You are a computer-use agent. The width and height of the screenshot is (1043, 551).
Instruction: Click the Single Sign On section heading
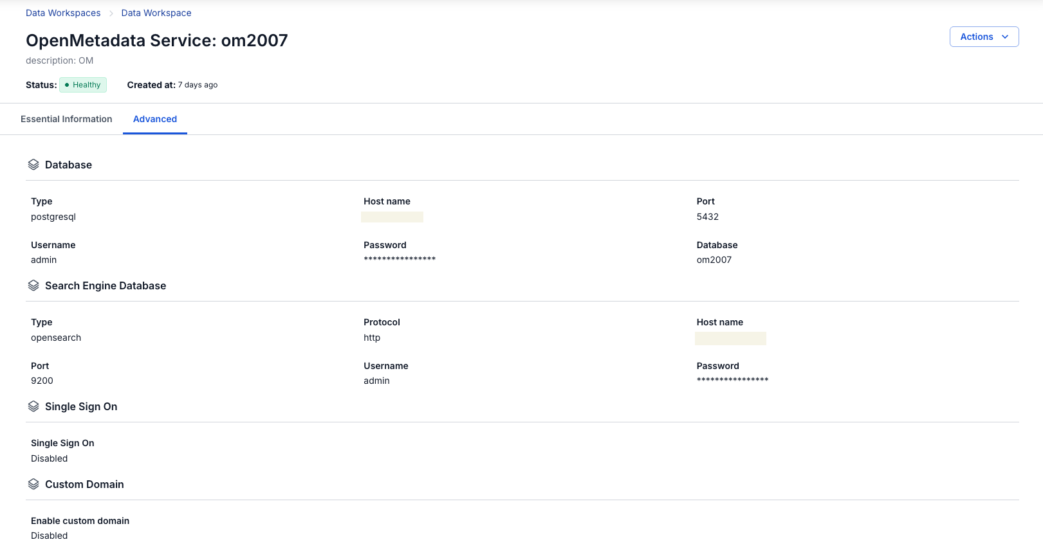81,406
